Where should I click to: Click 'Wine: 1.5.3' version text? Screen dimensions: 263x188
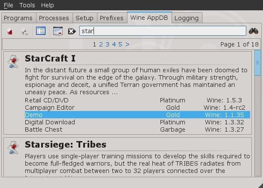224,100
